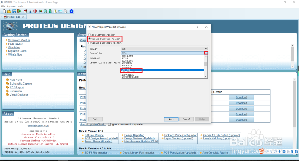Open the System menu
This screenshot has height=161, width=299.
coord(11,7)
